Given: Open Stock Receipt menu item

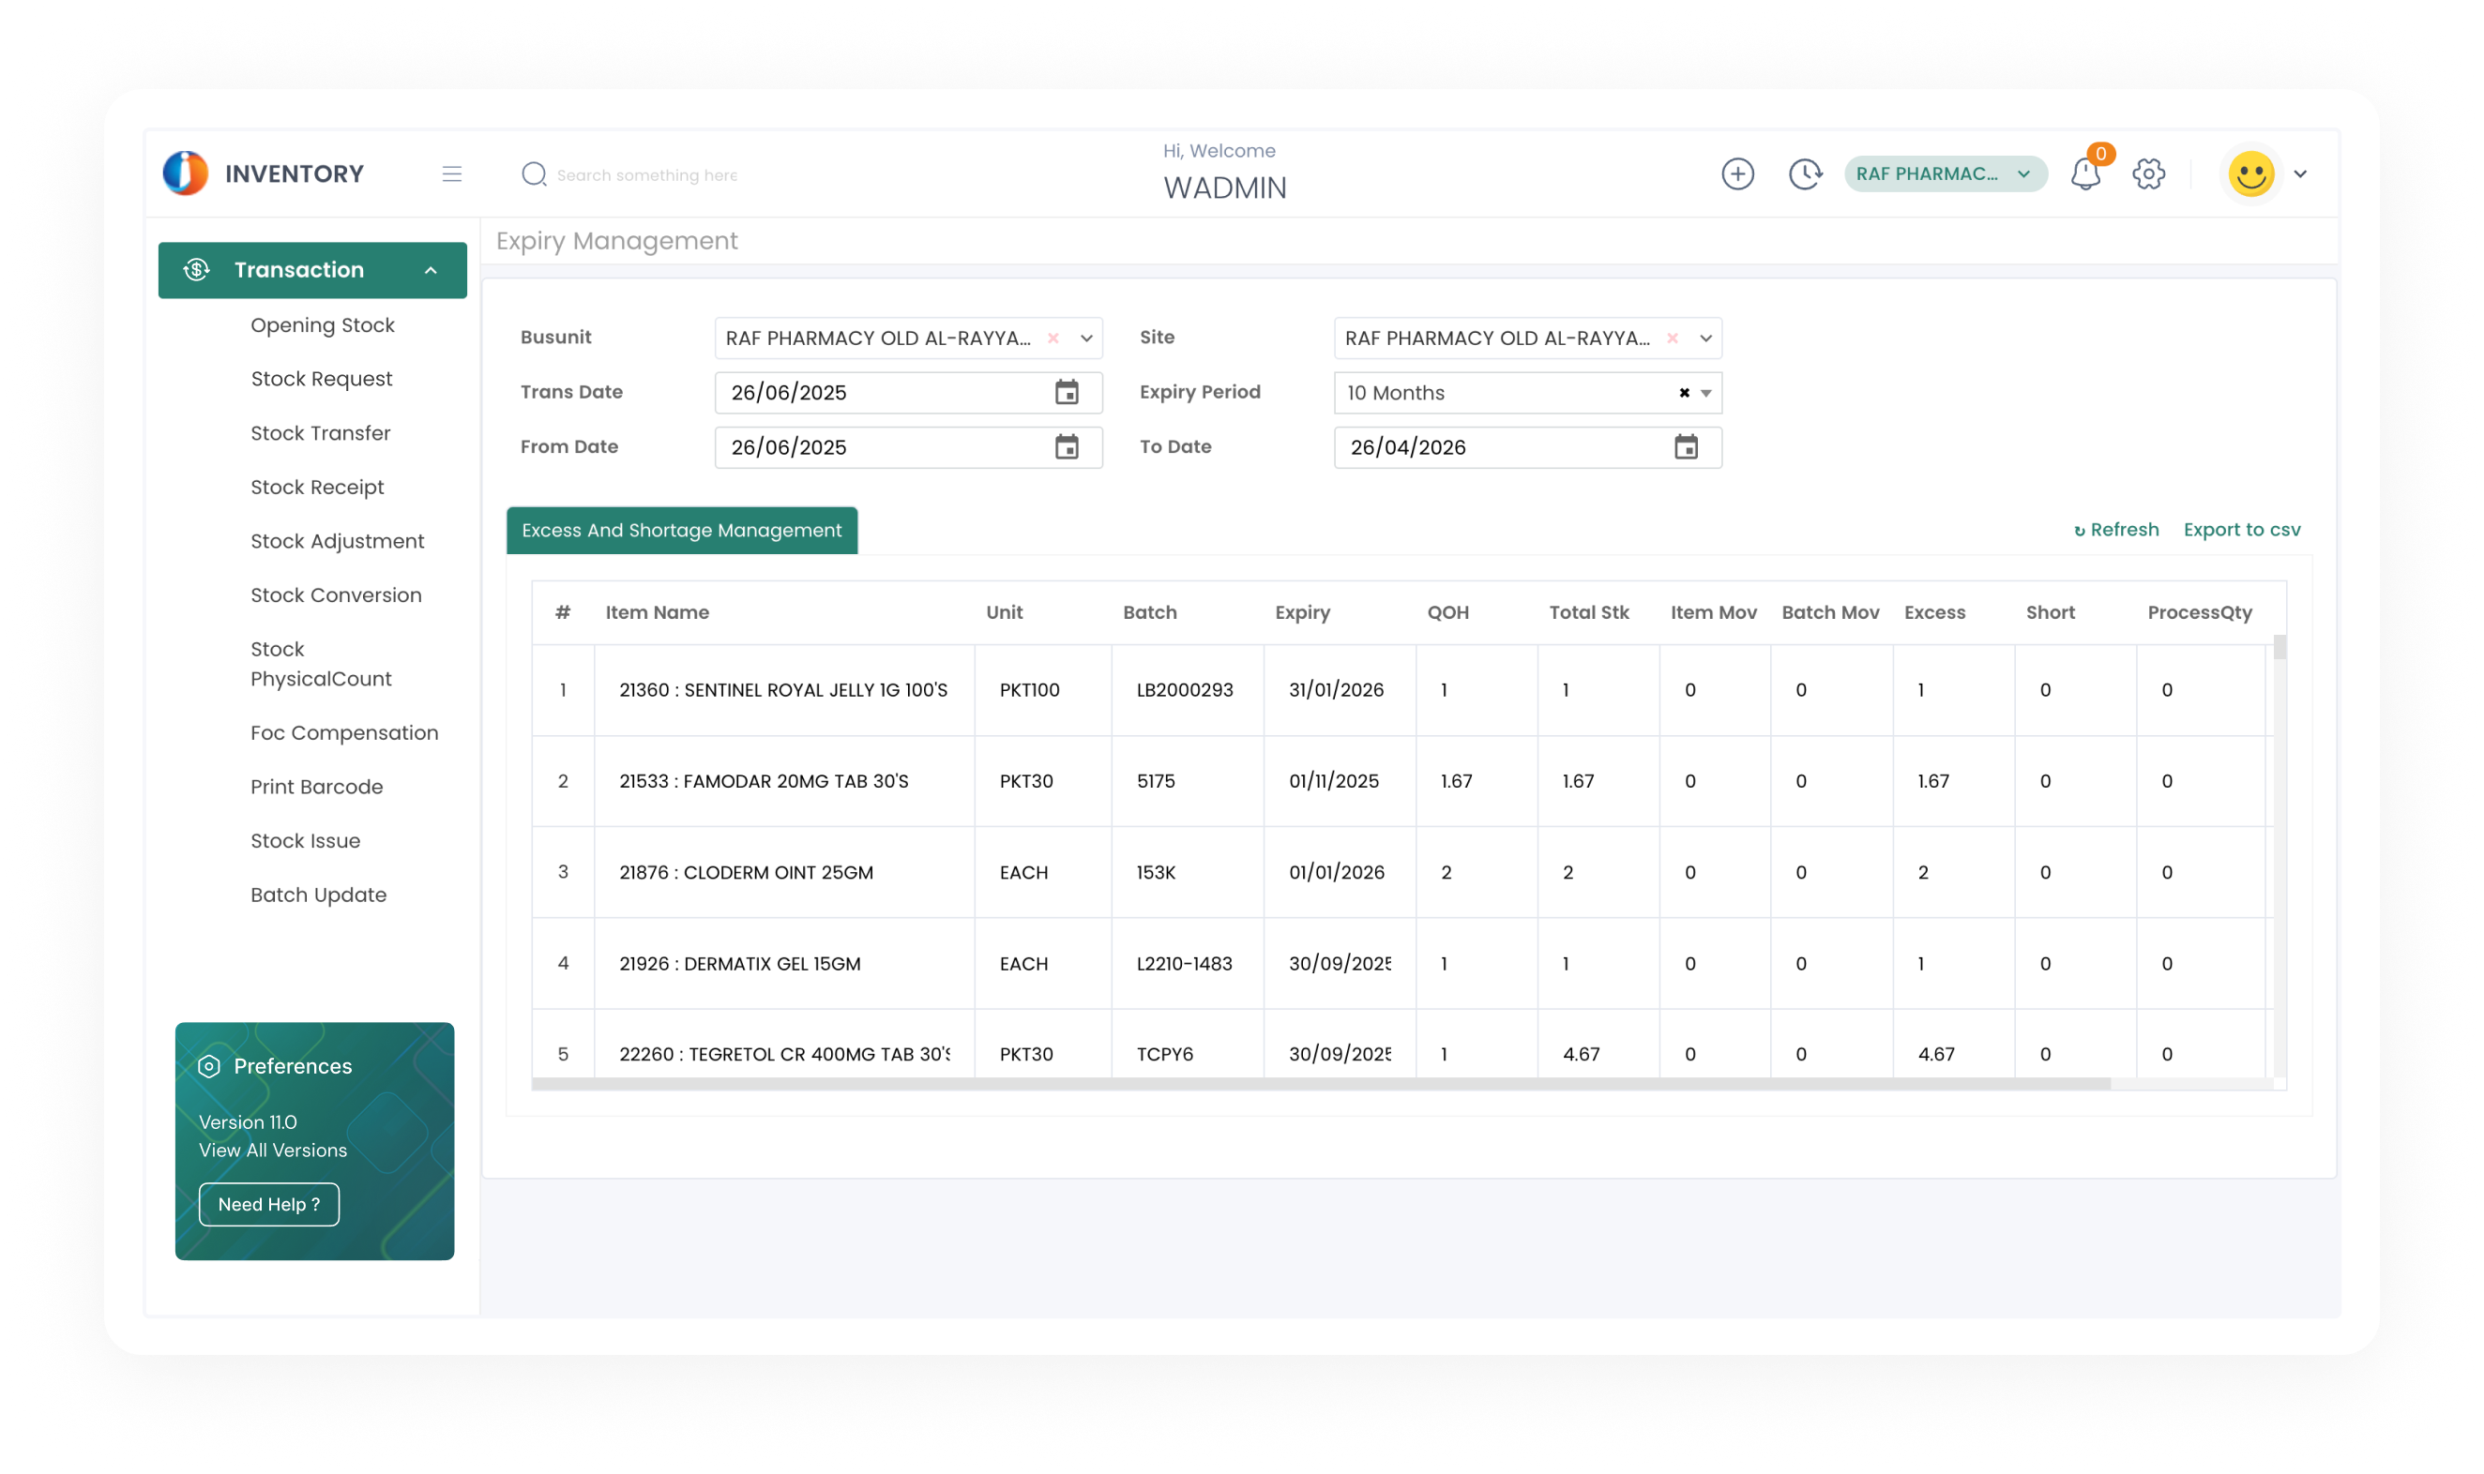Looking at the screenshot, I should click(x=317, y=487).
